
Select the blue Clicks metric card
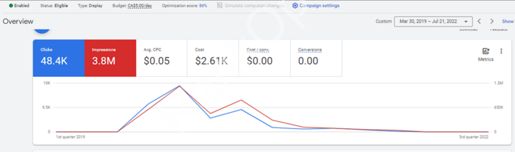(58, 58)
